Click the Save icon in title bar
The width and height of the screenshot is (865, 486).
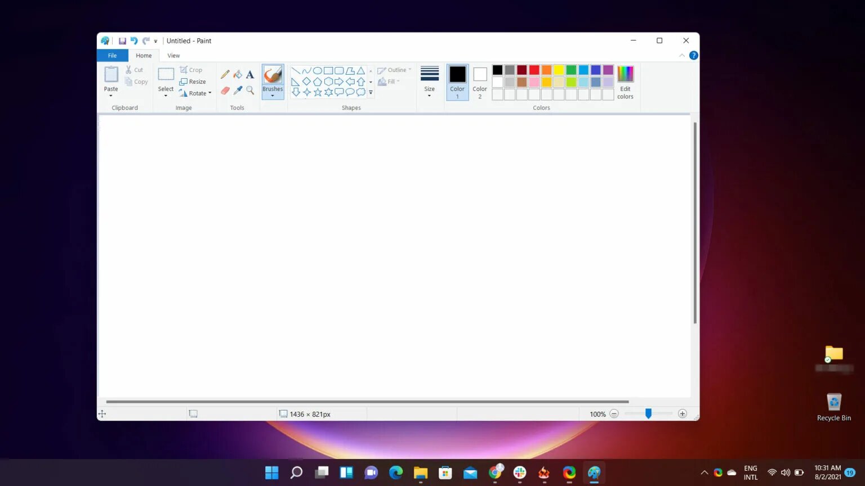click(122, 41)
